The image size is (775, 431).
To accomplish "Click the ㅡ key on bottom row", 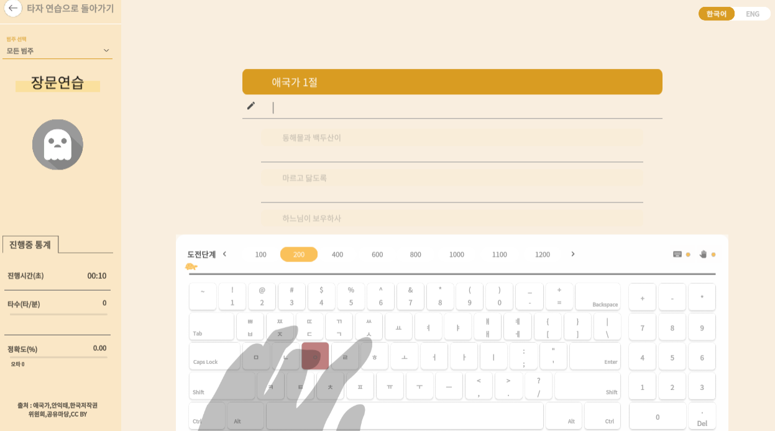I will [x=449, y=386].
